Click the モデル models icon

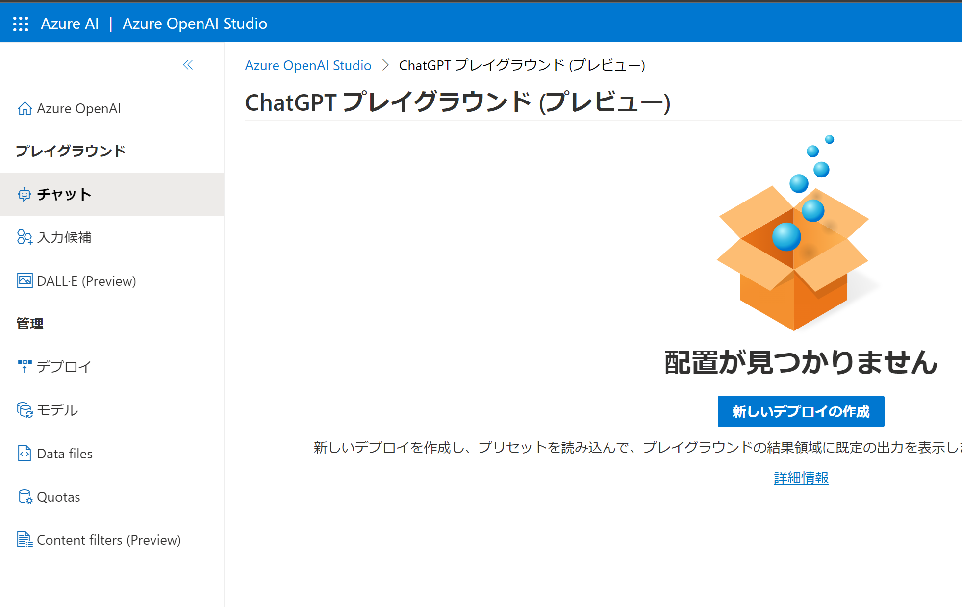pyautogui.click(x=25, y=410)
